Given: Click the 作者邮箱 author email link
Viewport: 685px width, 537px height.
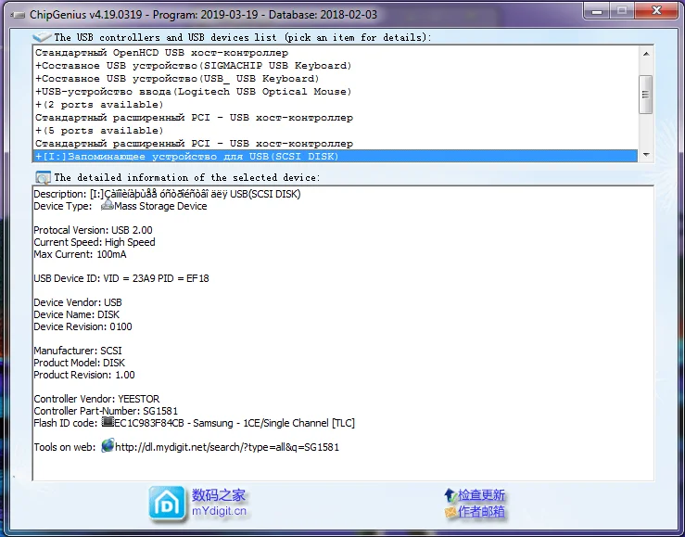Looking at the screenshot, I should coord(481,512).
